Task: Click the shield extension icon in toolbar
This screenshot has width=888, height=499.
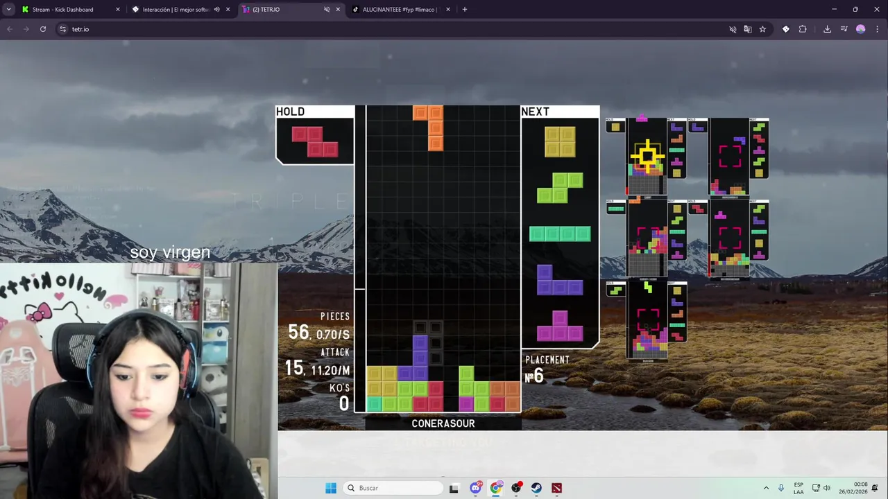Action: tap(785, 29)
